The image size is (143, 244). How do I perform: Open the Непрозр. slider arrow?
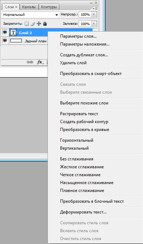tap(94, 15)
